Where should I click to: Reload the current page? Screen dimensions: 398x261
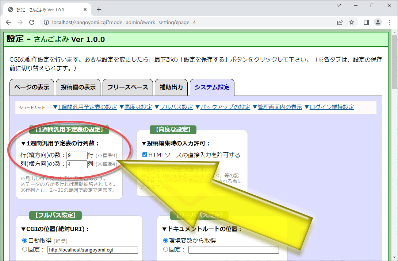(32, 22)
